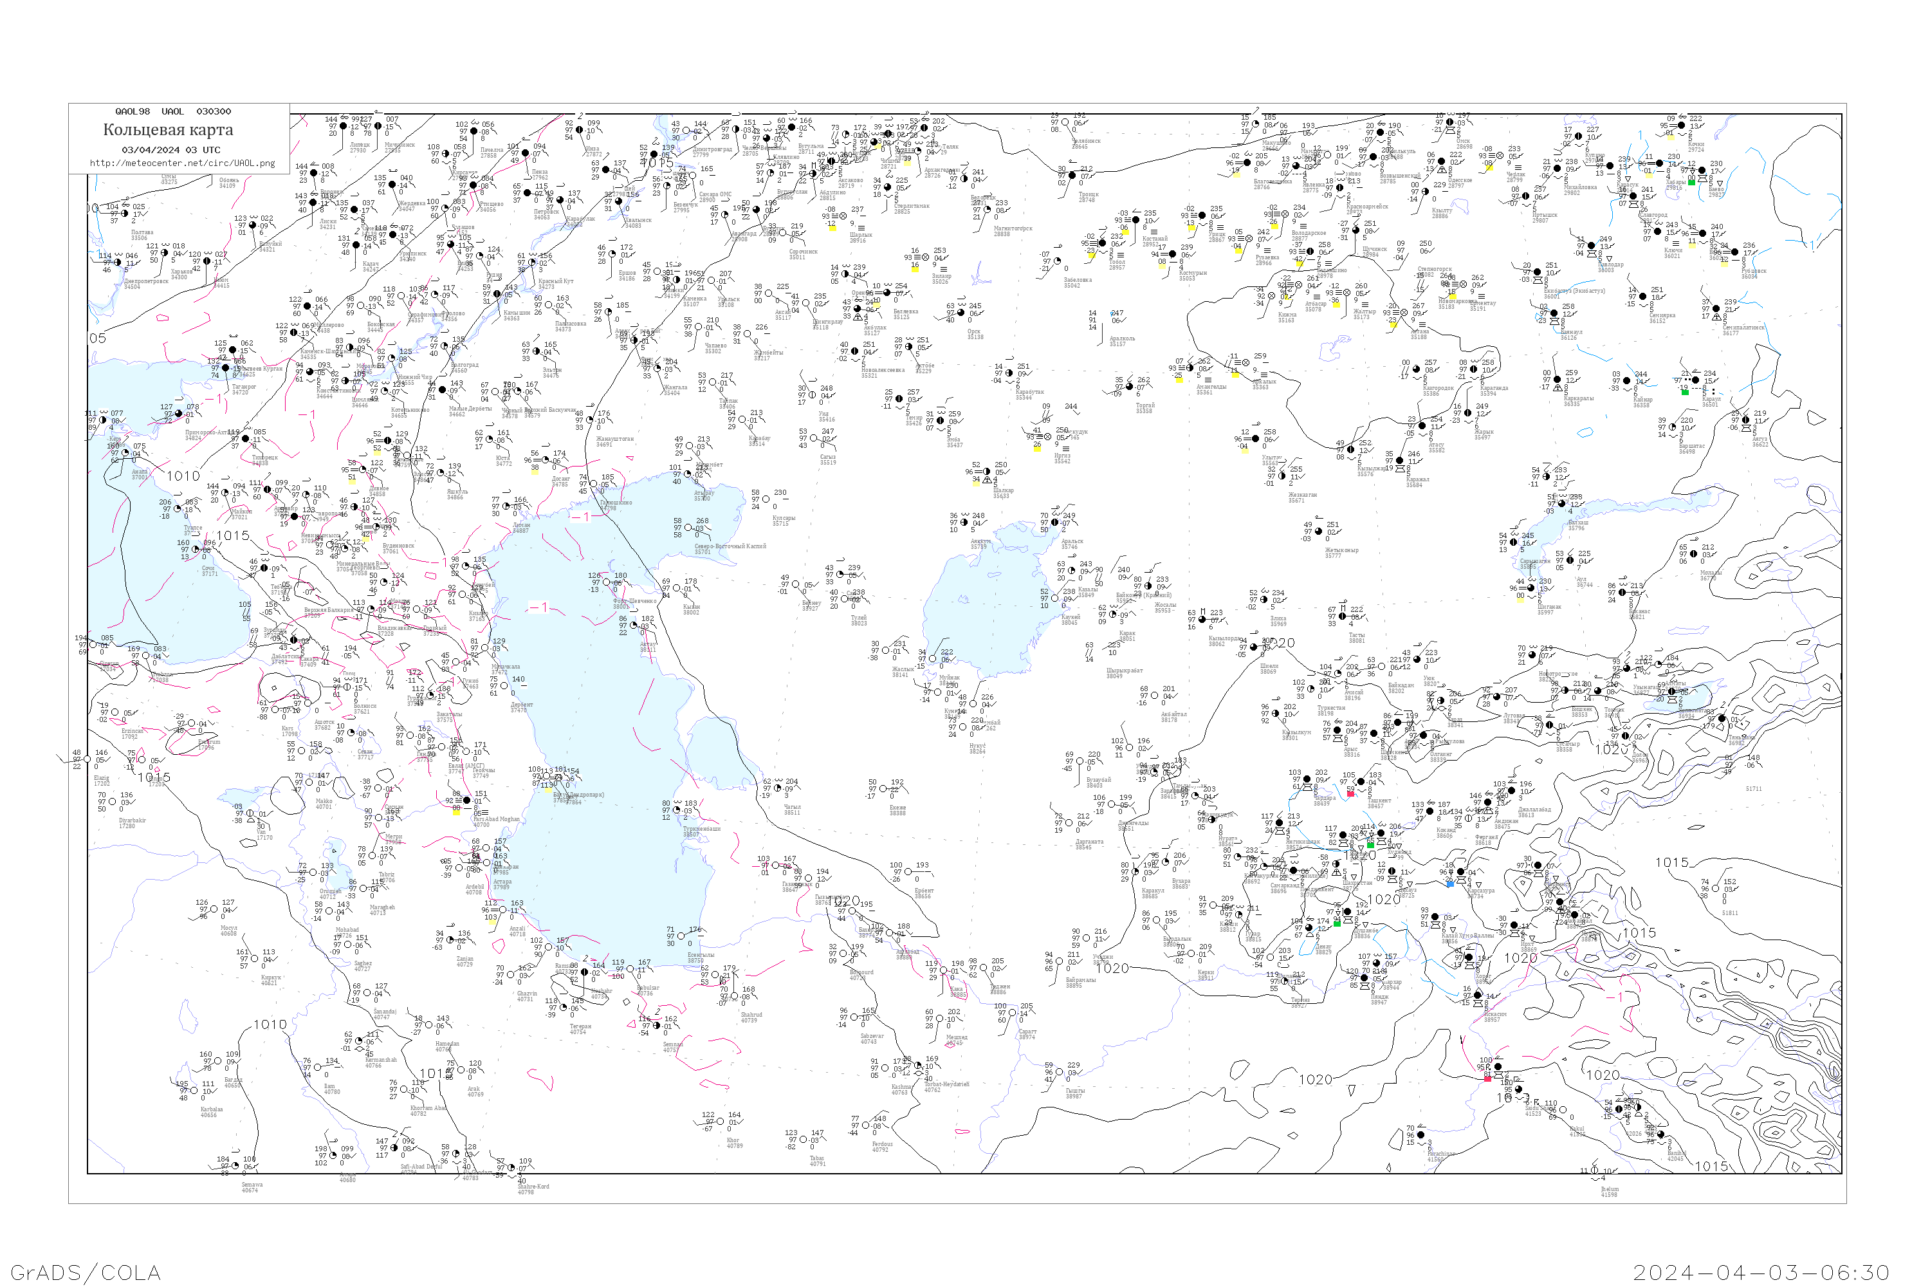Click the red square near Saidu Sharif
1930x1287 pixels.
click(1487, 1078)
